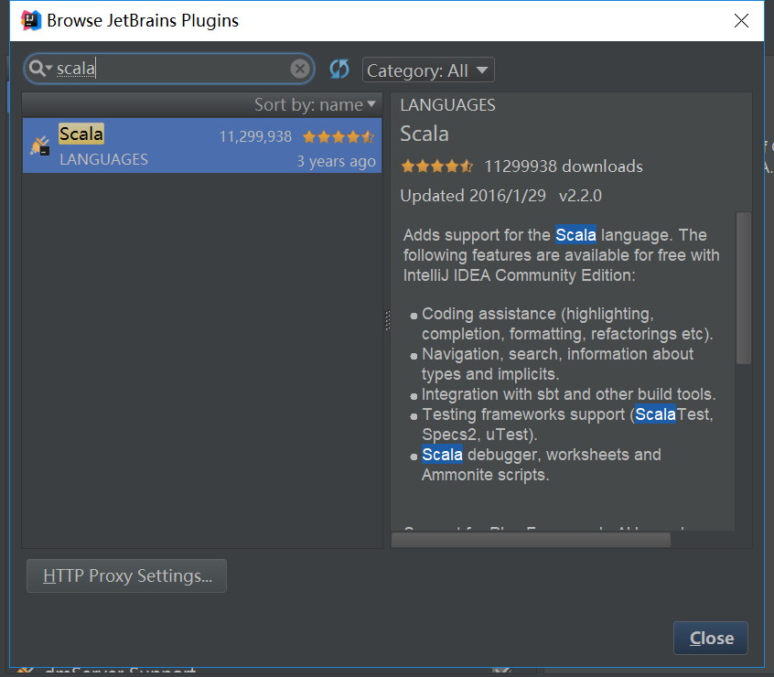Click the '11299938 downloads' text
Viewport: 774px width, 677px height.
[564, 167]
